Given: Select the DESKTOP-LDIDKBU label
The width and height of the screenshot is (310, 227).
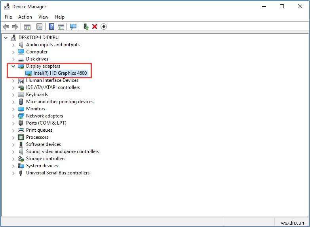Looking at the screenshot, I should point(38,37).
